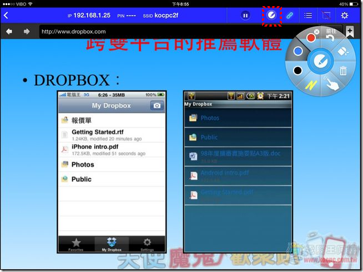Open Photos folder in iPhone Dropbox list
363x272 pixels.
tap(112, 165)
